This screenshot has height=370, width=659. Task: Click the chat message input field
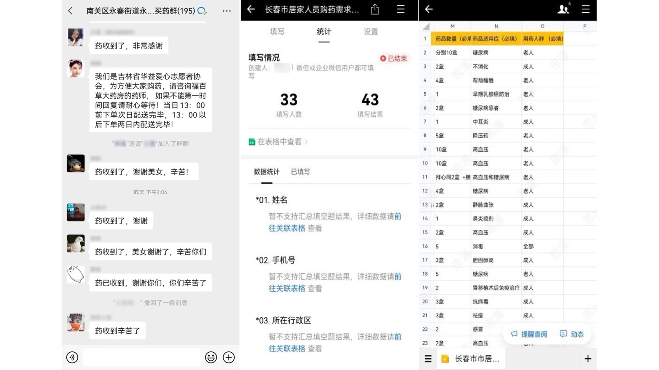(x=141, y=357)
